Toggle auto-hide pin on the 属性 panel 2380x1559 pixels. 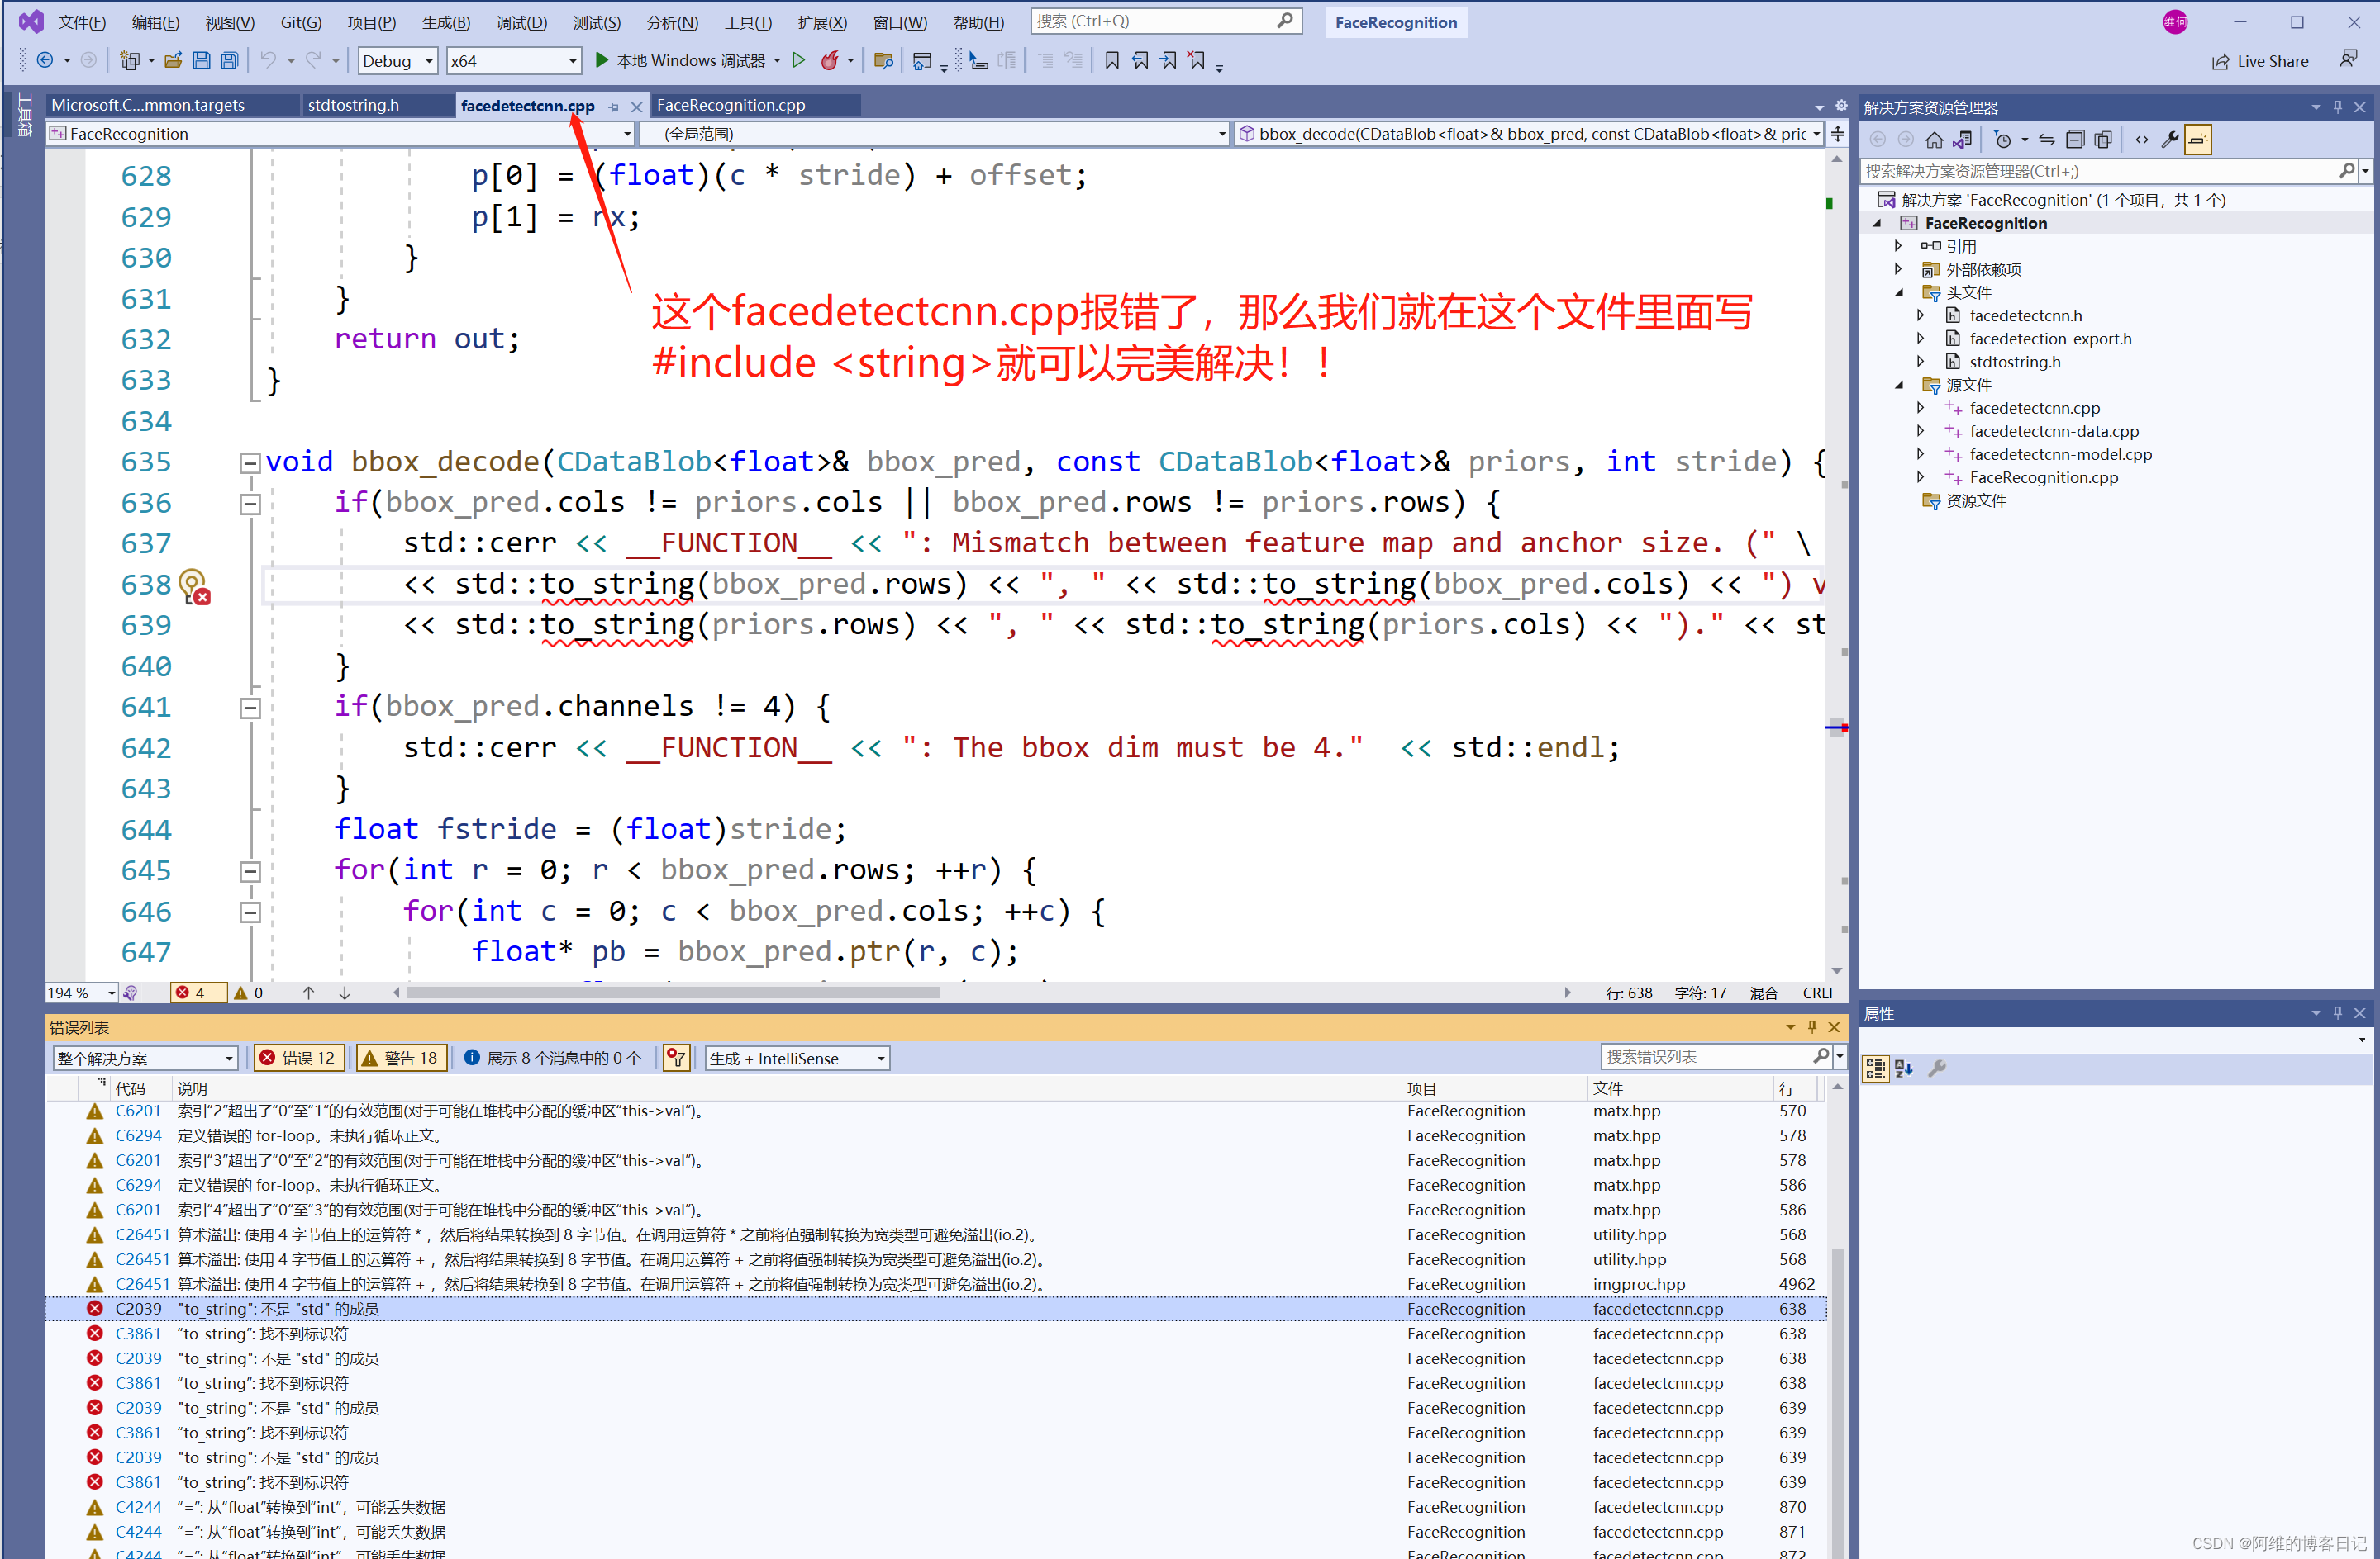tap(2337, 1012)
